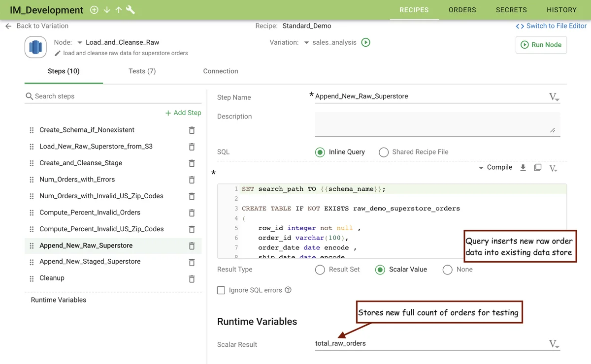Click inside the Search steps field

tap(116, 96)
